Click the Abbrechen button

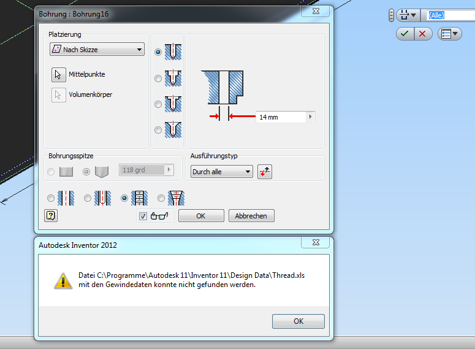click(x=251, y=215)
